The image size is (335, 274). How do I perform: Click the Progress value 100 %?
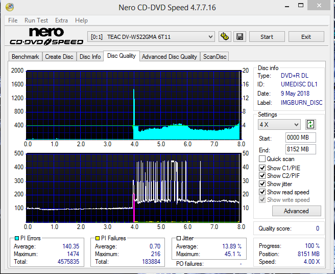313,245
